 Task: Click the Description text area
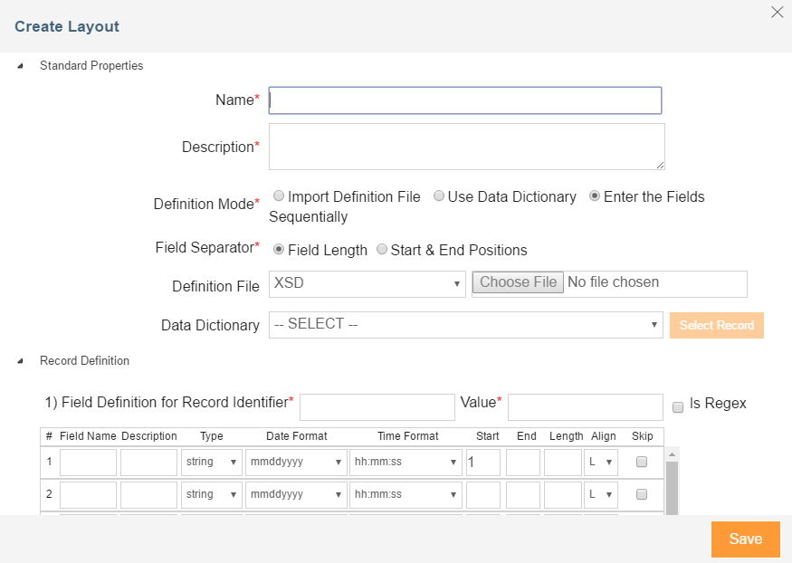click(466, 147)
